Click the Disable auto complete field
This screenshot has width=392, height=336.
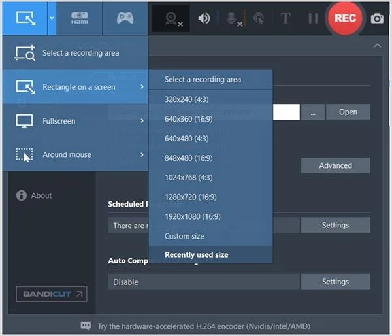pos(204,282)
